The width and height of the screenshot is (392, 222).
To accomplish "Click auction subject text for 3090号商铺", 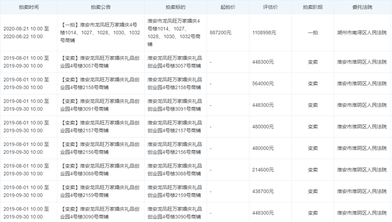I will click(x=175, y=213).
